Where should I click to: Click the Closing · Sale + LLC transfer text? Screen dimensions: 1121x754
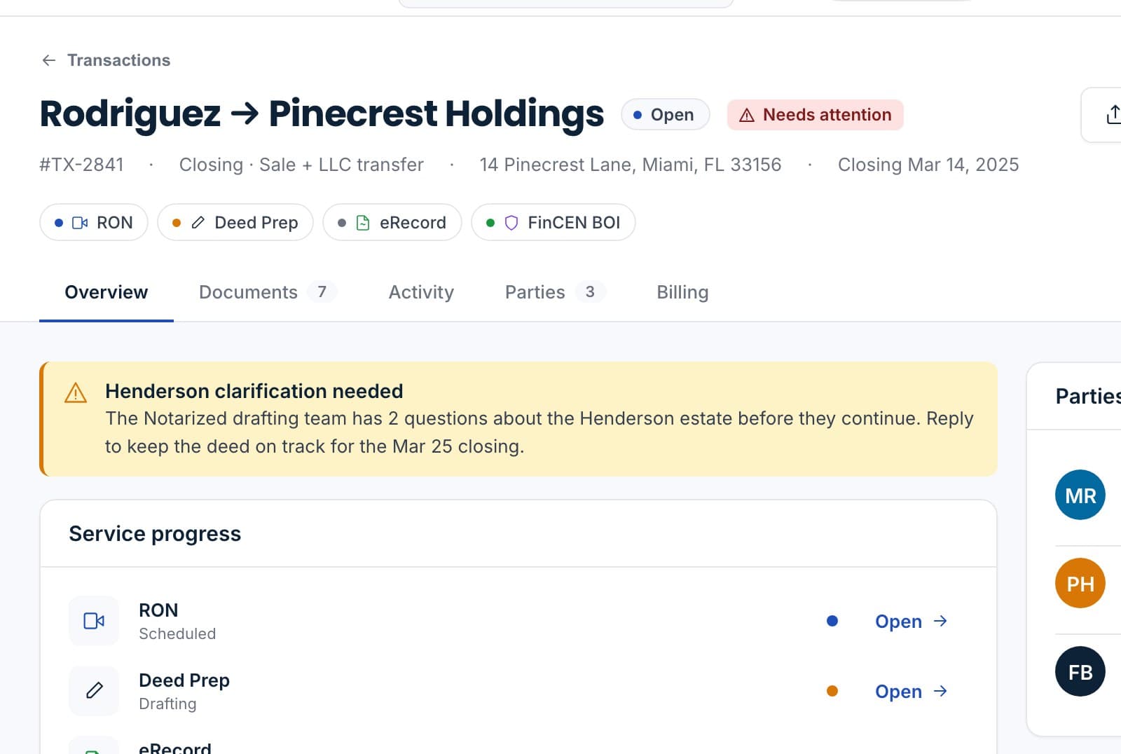point(301,165)
